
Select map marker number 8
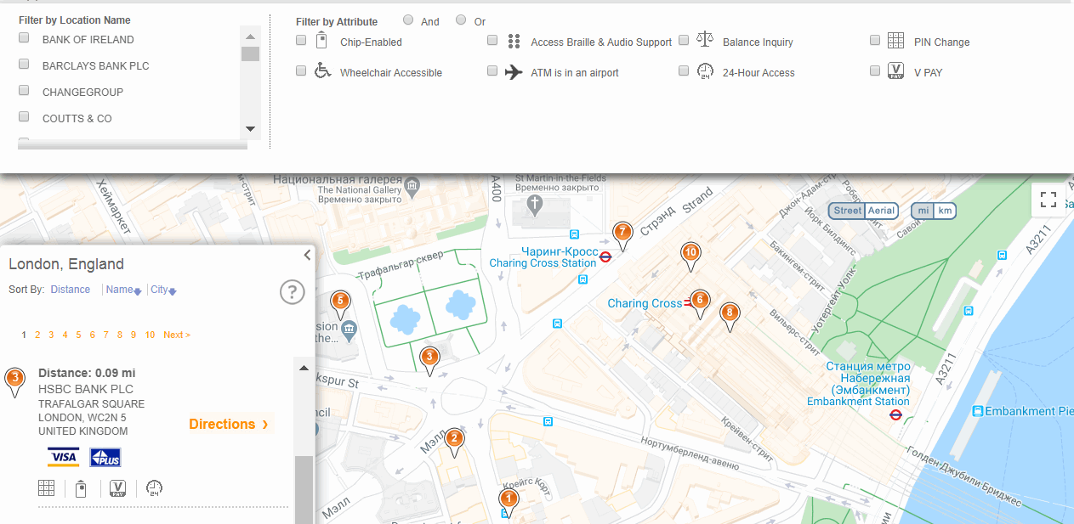(729, 317)
